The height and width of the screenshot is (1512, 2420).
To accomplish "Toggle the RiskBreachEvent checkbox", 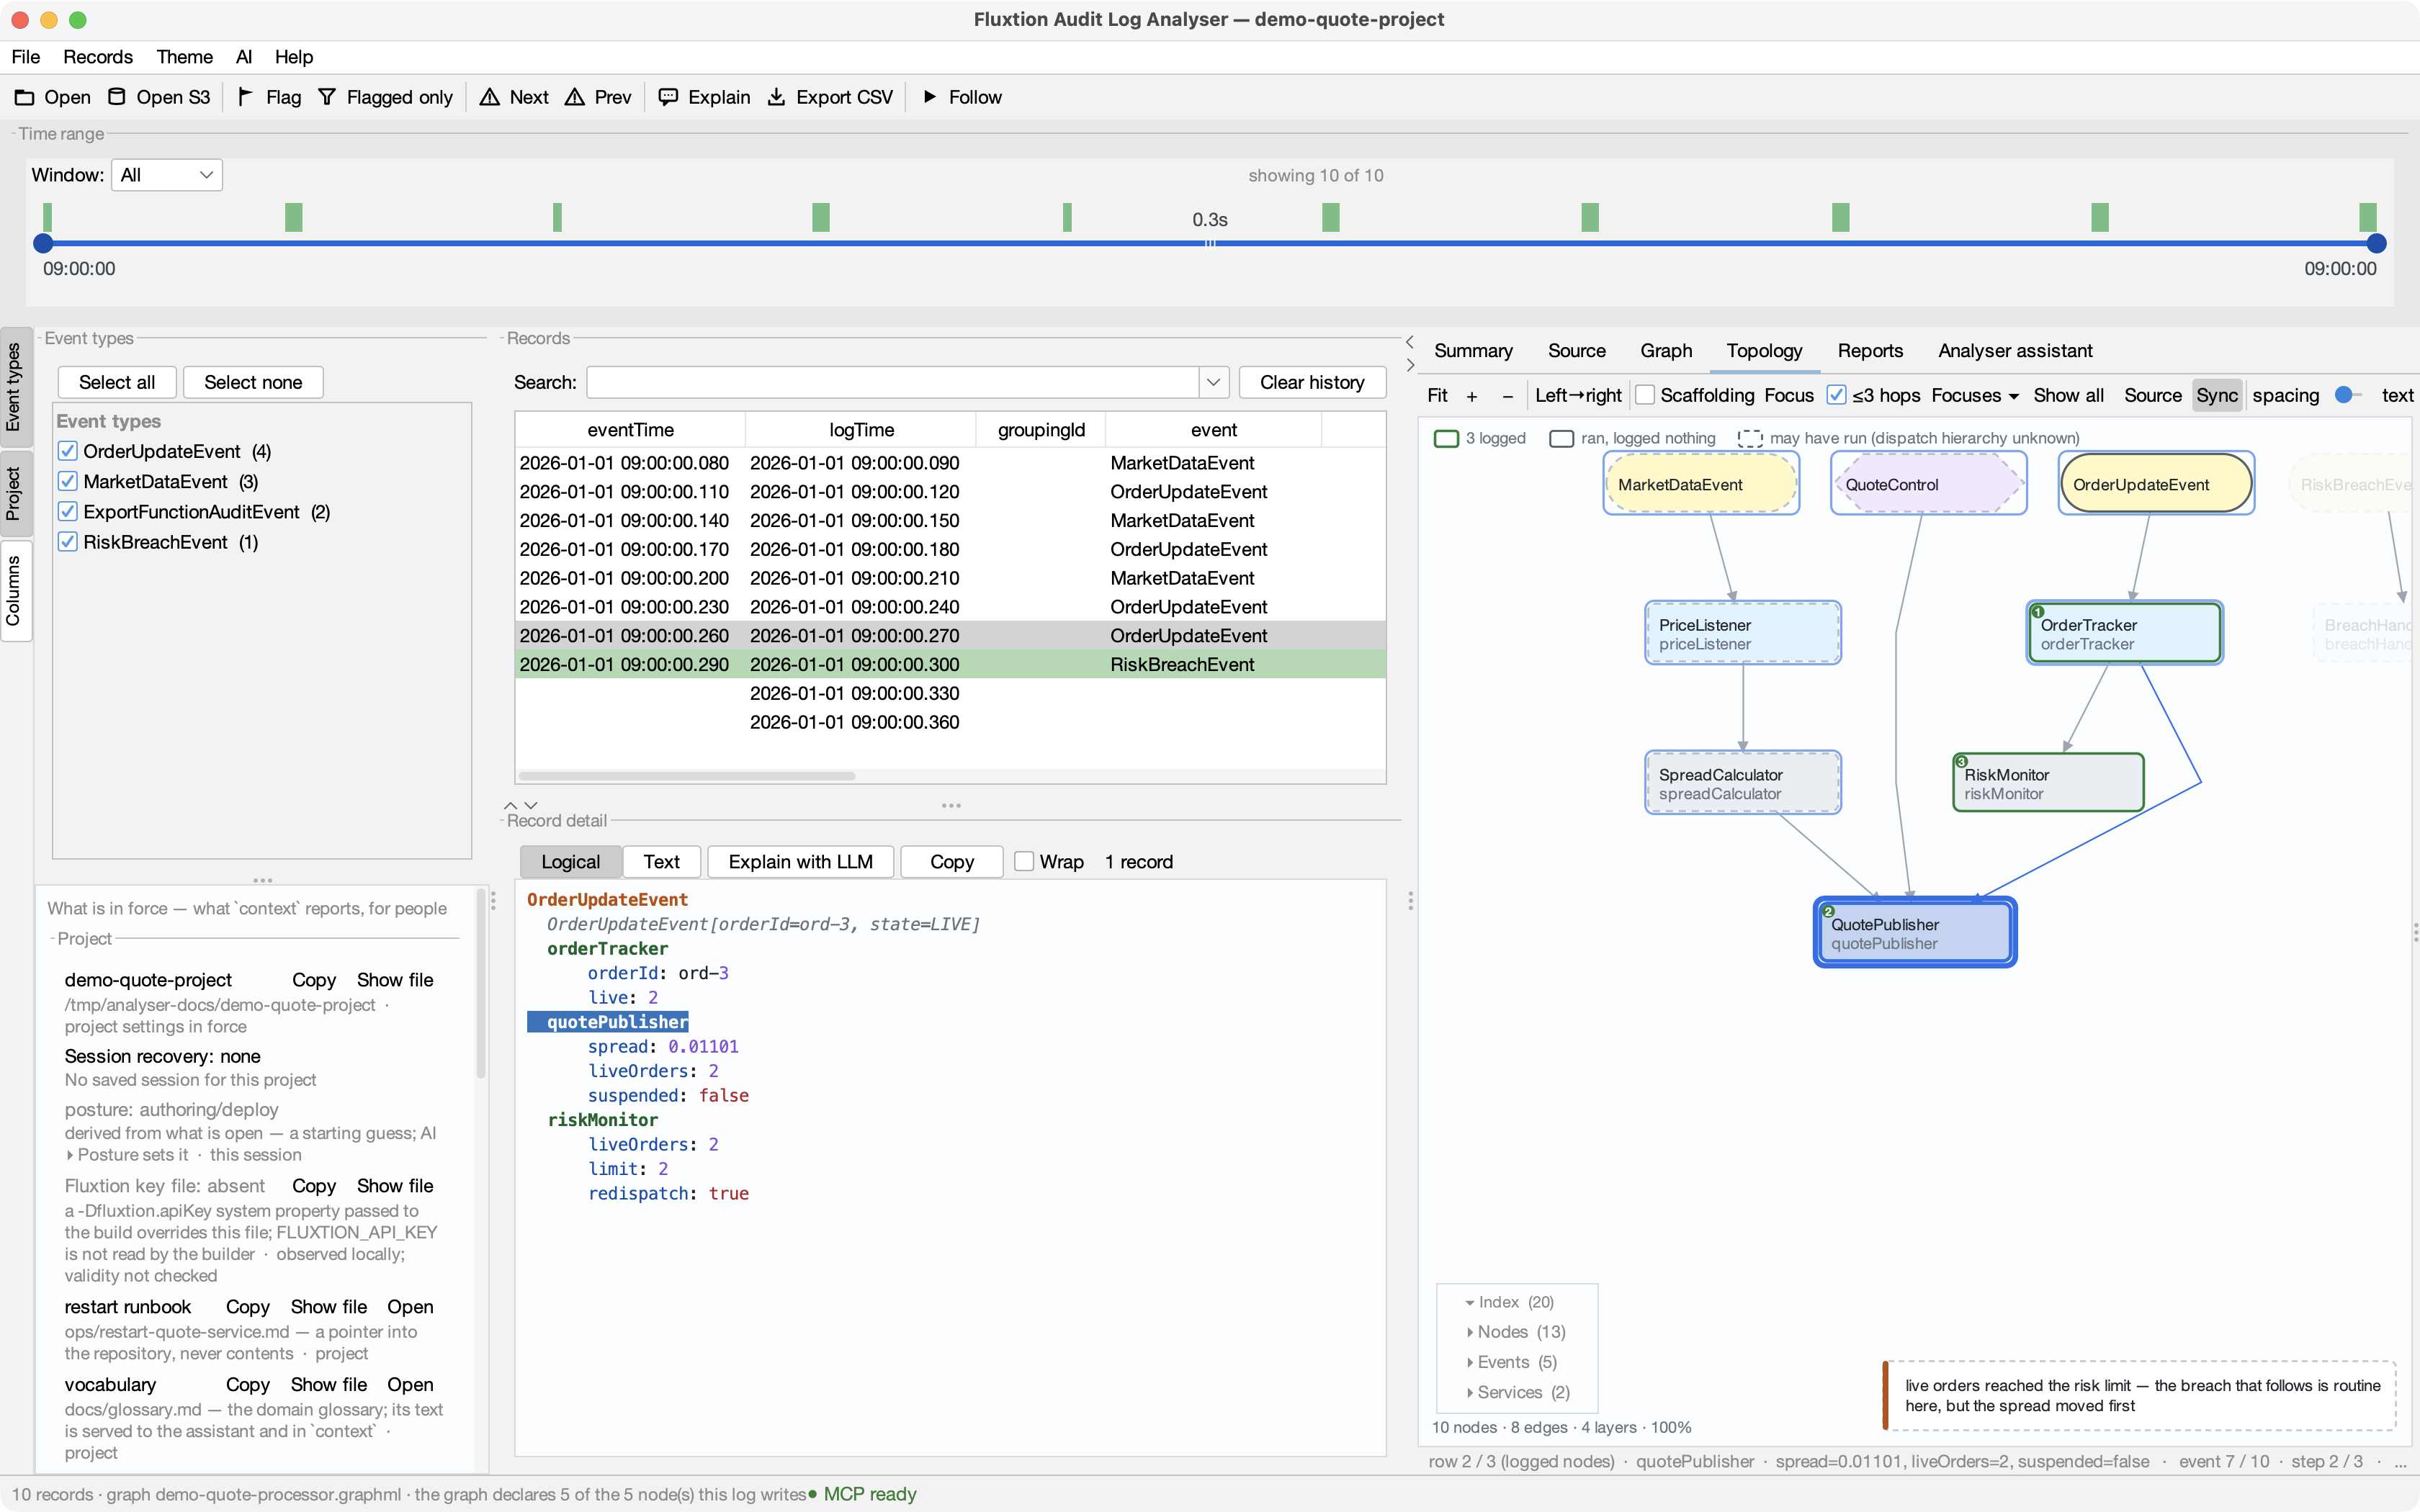I will 68,541.
